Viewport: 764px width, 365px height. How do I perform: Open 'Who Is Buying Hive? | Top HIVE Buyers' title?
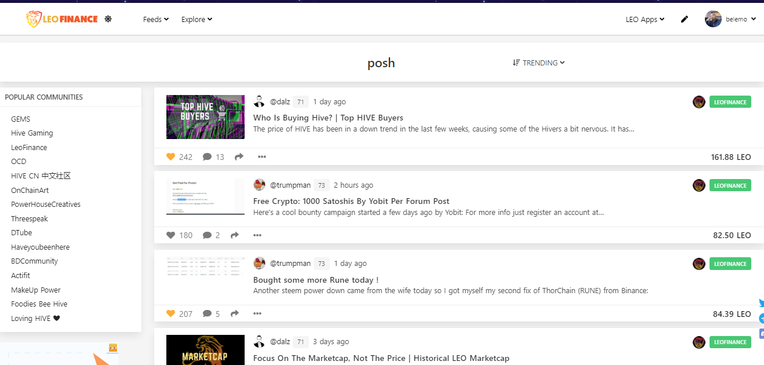[328, 118]
